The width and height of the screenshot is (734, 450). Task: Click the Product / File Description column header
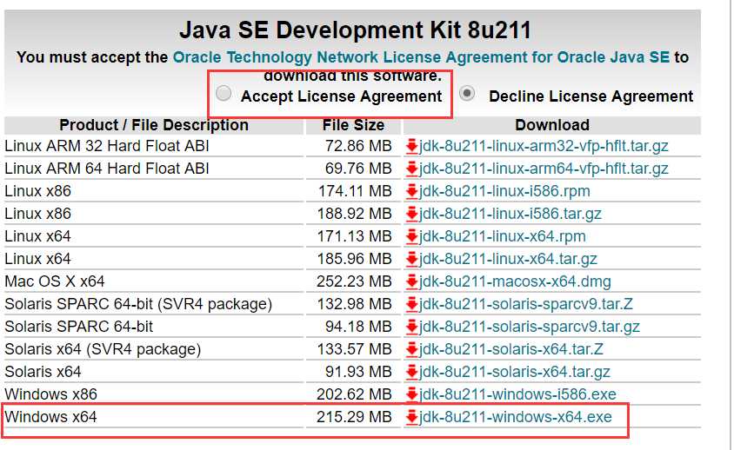(x=154, y=125)
